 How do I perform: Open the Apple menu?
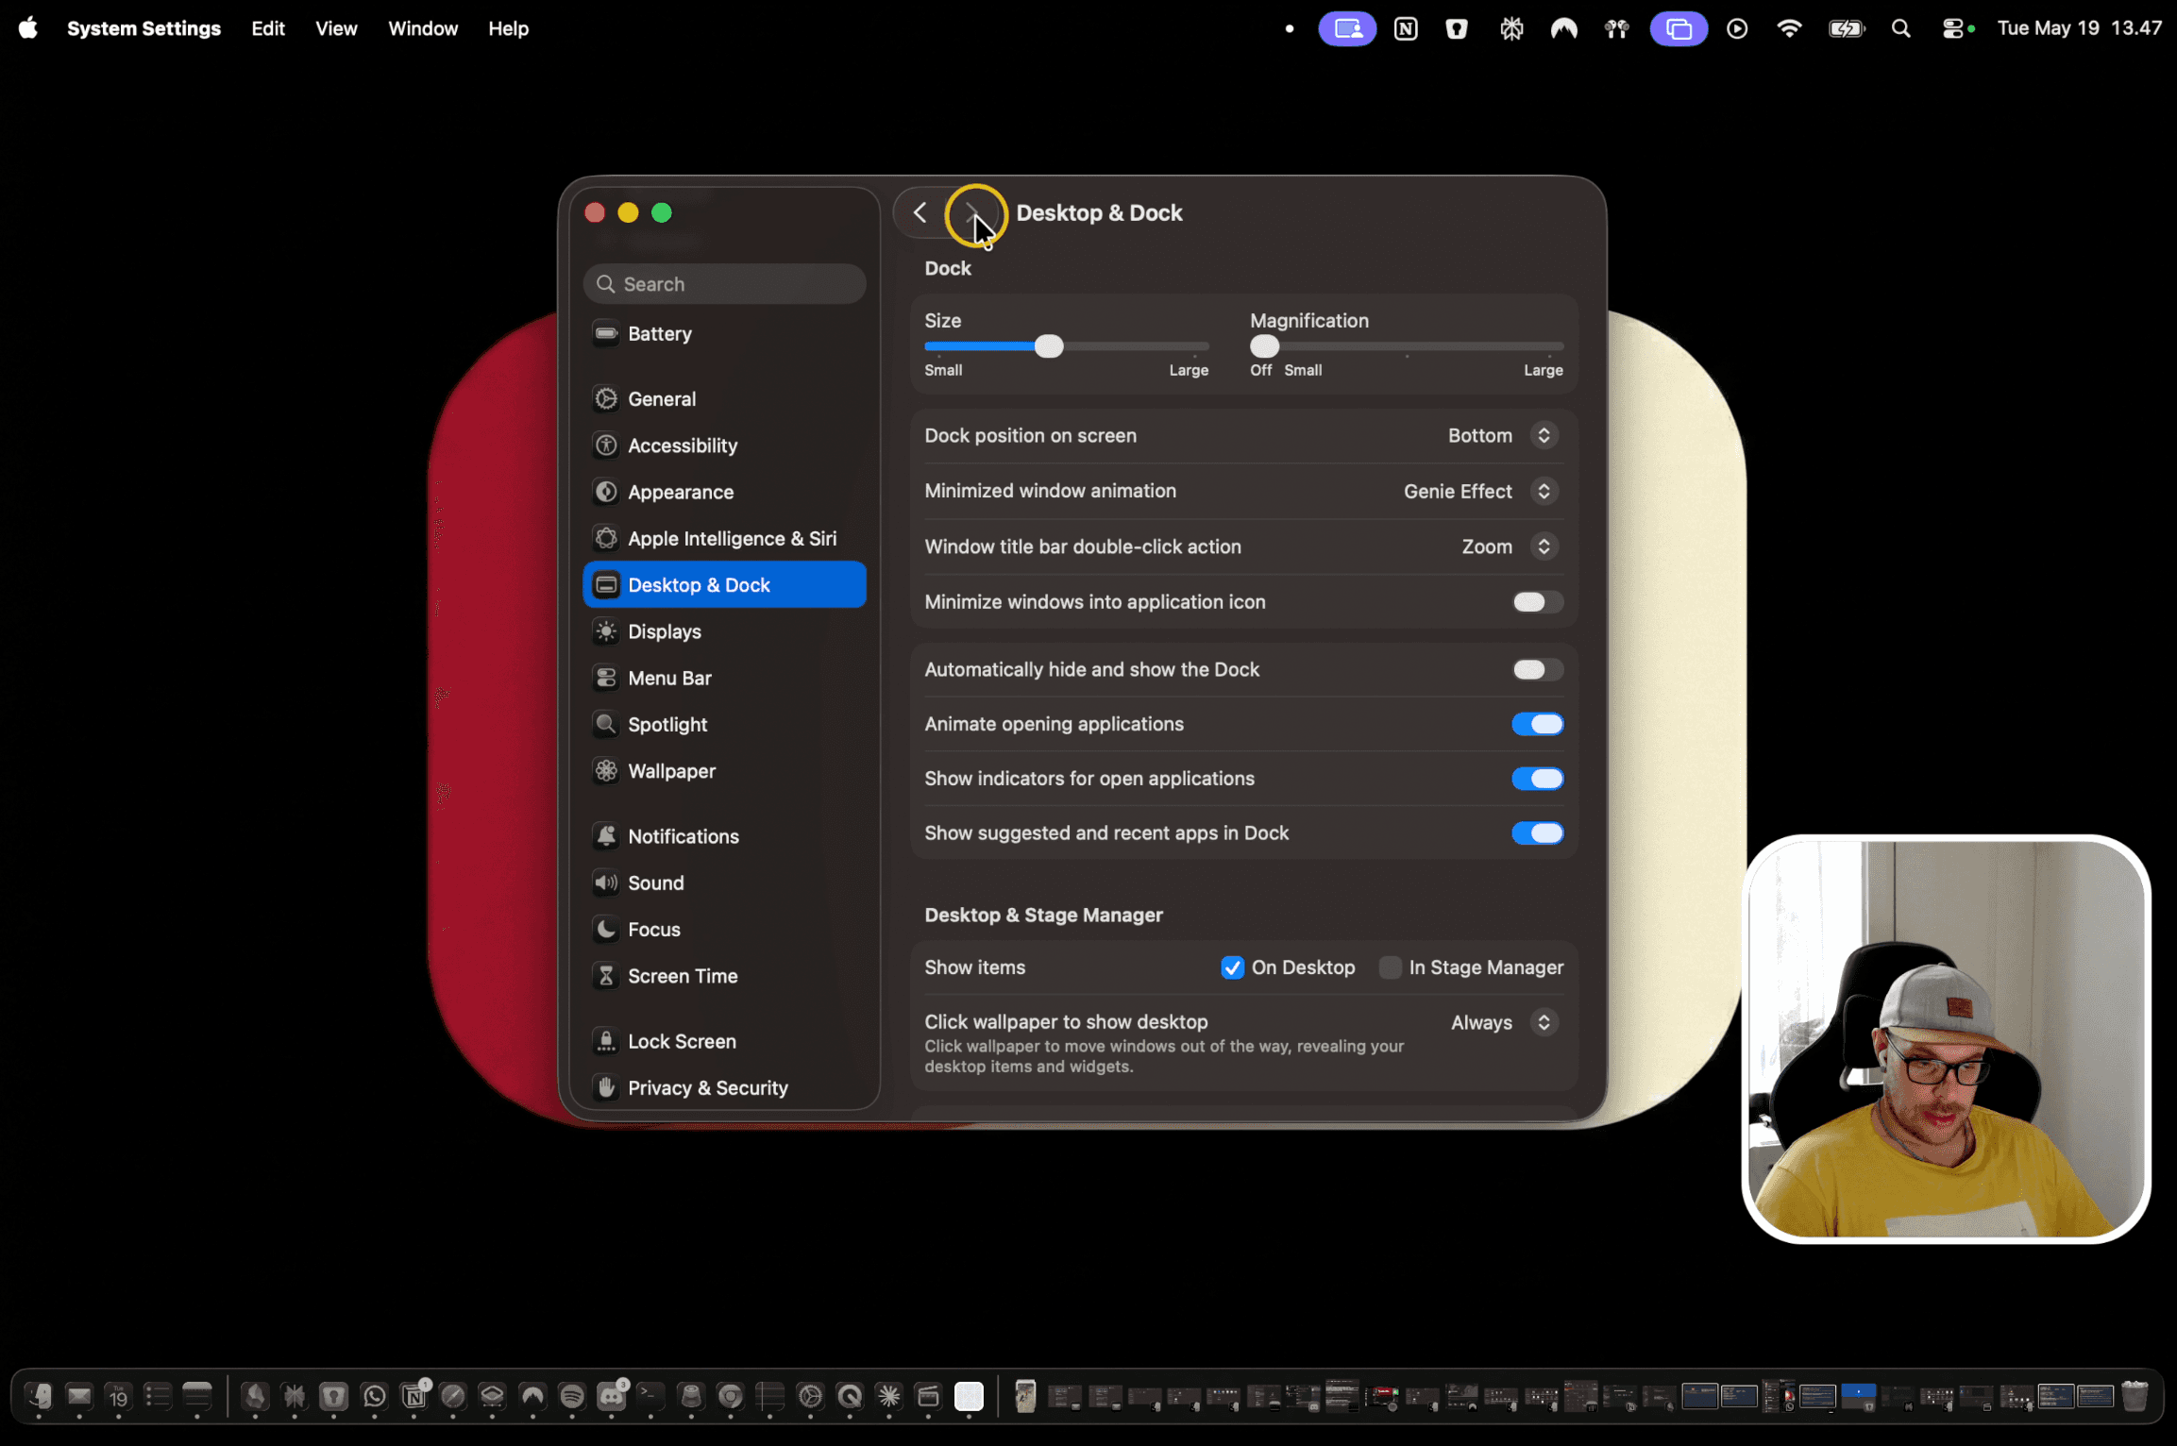(x=28, y=29)
